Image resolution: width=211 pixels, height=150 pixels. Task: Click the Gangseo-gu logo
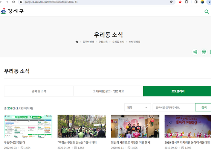[x=12, y=11]
